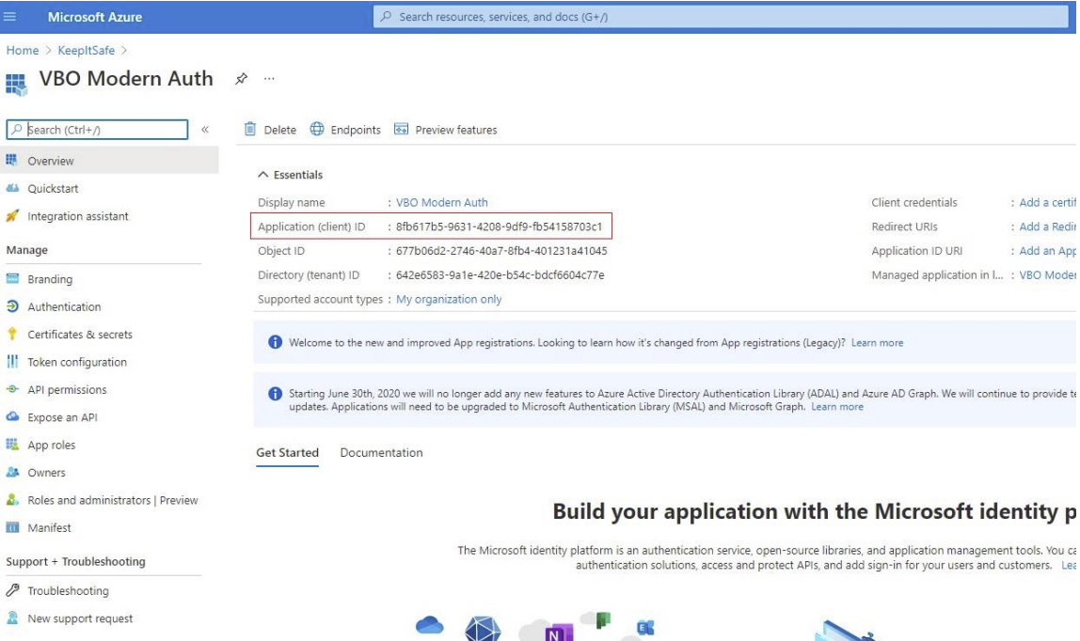Click the Quickstart cloud icon

coord(12,188)
